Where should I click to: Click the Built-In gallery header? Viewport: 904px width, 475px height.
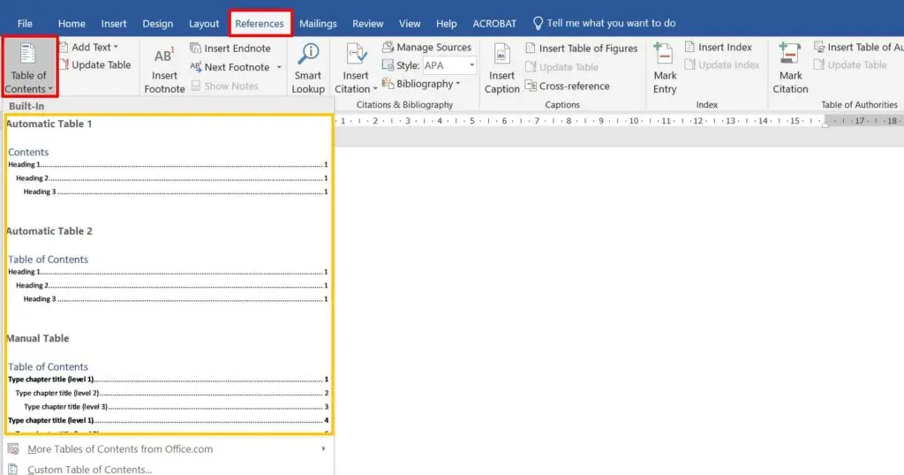[x=169, y=106]
